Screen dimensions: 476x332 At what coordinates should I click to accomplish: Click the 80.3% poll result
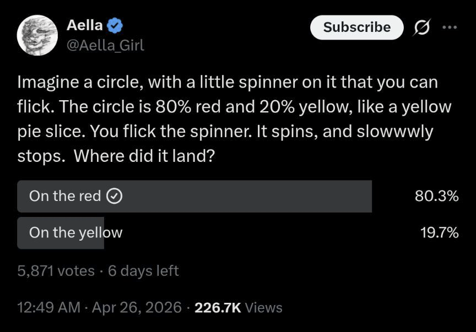click(437, 196)
